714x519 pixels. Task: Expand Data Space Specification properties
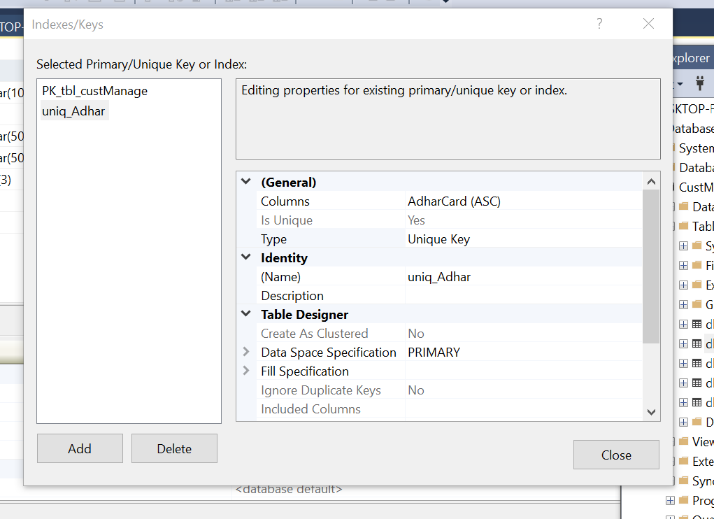[x=245, y=352]
